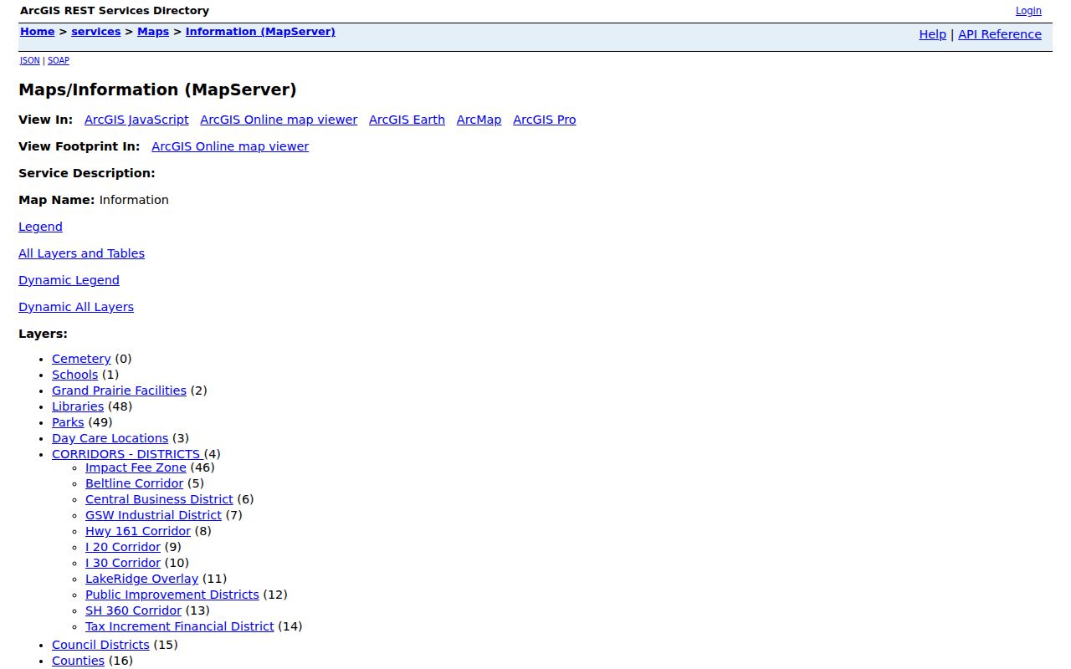The image size is (1071, 669).
Task: Open Dynamic All Layers
Action: point(76,307)
